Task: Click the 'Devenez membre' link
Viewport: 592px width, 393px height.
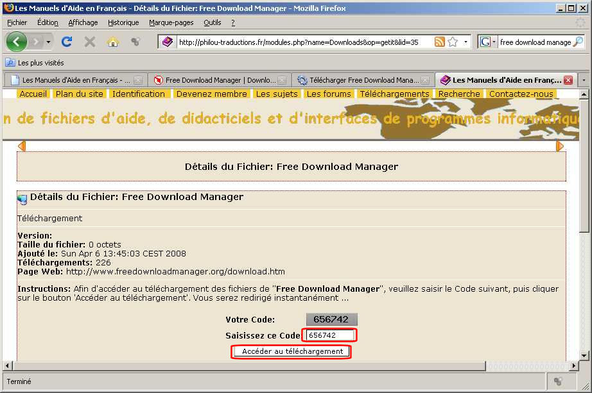Action: click(211, 94)
